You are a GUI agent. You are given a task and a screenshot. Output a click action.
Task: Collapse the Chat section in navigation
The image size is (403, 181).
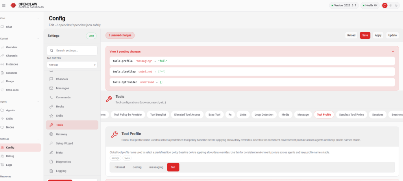[38, 18]
